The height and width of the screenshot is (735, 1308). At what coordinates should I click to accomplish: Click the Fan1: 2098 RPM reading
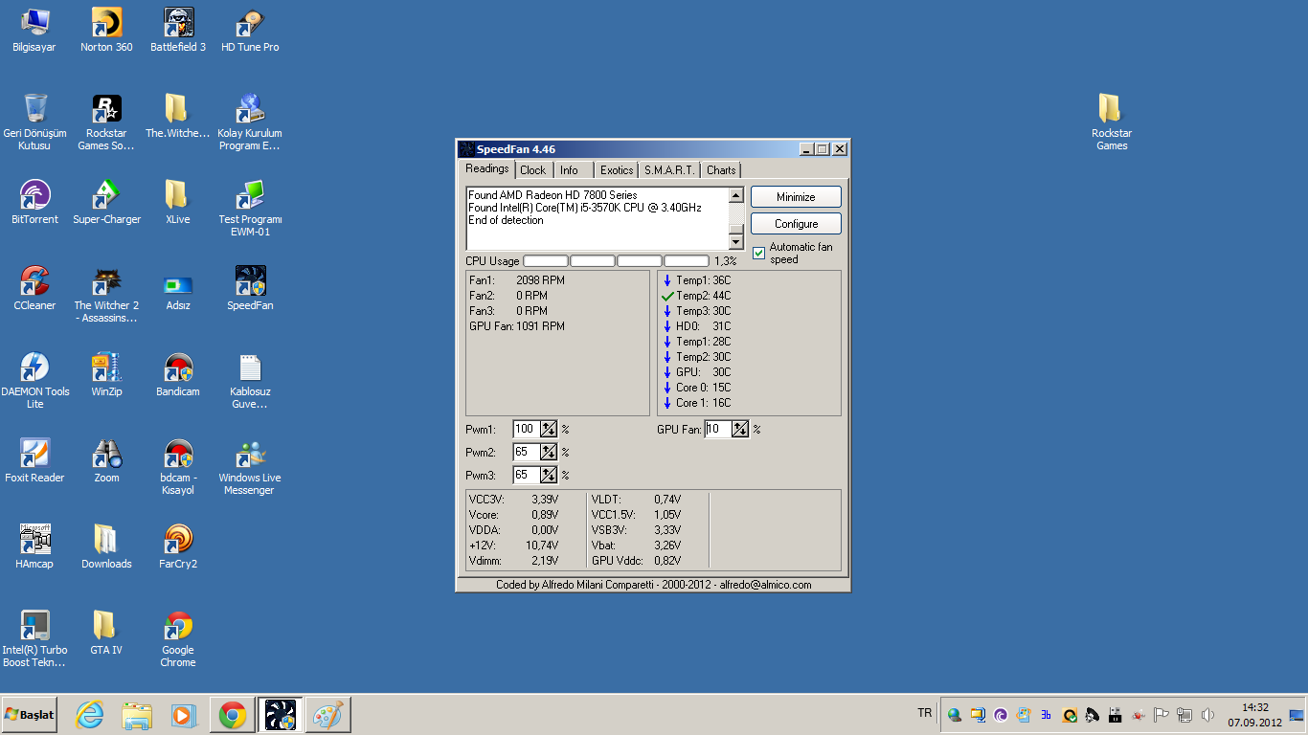click(x=517, y=280)
